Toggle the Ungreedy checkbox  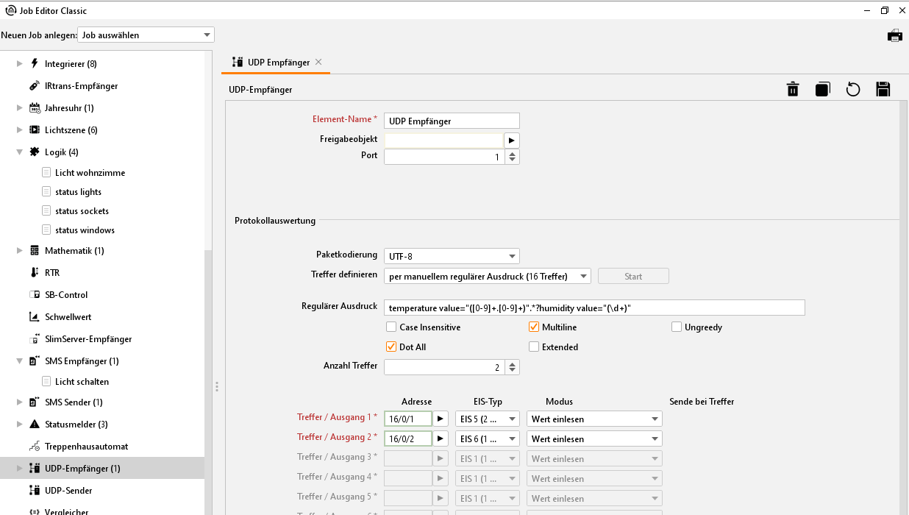677,327
